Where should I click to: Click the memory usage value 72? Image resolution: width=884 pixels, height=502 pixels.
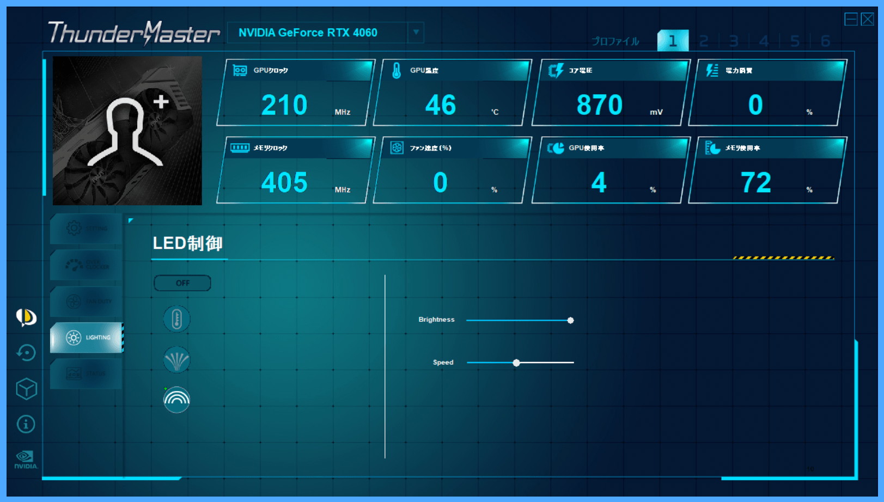756,182
